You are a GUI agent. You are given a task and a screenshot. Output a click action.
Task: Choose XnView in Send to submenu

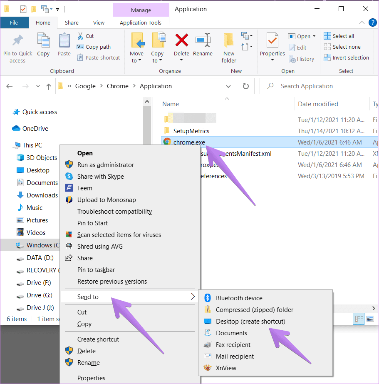[265, 368]
